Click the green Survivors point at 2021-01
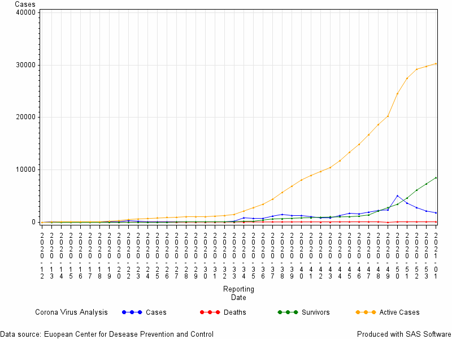The image size is (452, 339). pos(436,177)
